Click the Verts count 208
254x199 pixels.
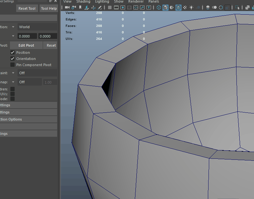tap(99, 13)
